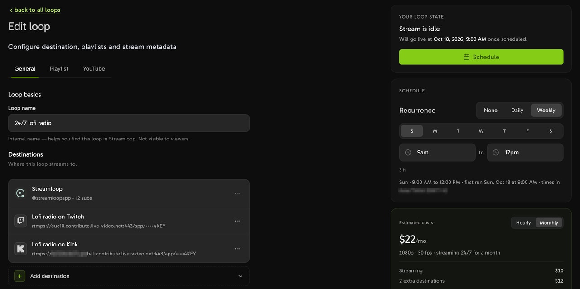This screenshot has height=289, width=580.
Task: Open the 9am start time picker
Action: [x=437, y=153]
